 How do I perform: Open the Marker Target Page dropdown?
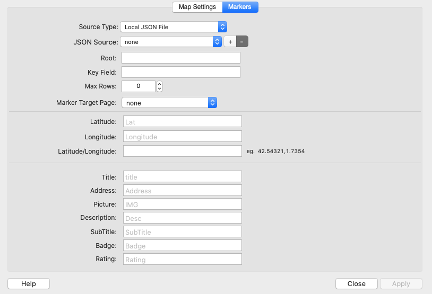pyautogui.click(x=169, y=103)
